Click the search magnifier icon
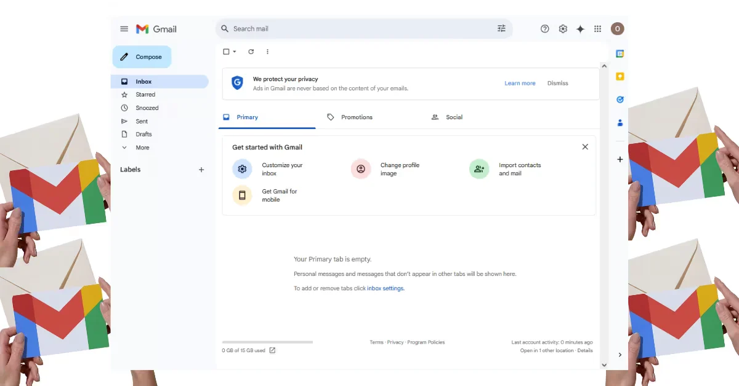Viewport: 739px width, 386px height. tap(225, 29)
